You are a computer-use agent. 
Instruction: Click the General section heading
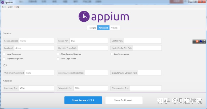(x=7, y=34)
